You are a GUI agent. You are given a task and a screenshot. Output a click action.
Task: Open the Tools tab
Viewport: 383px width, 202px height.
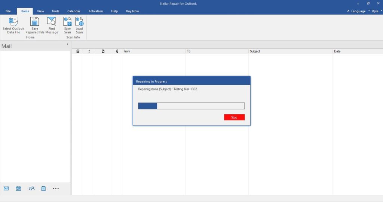coord(55,11)
